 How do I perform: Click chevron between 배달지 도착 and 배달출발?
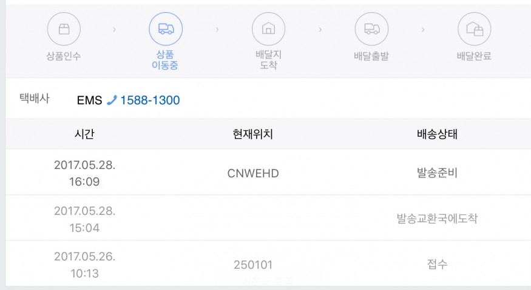[320, 30]
